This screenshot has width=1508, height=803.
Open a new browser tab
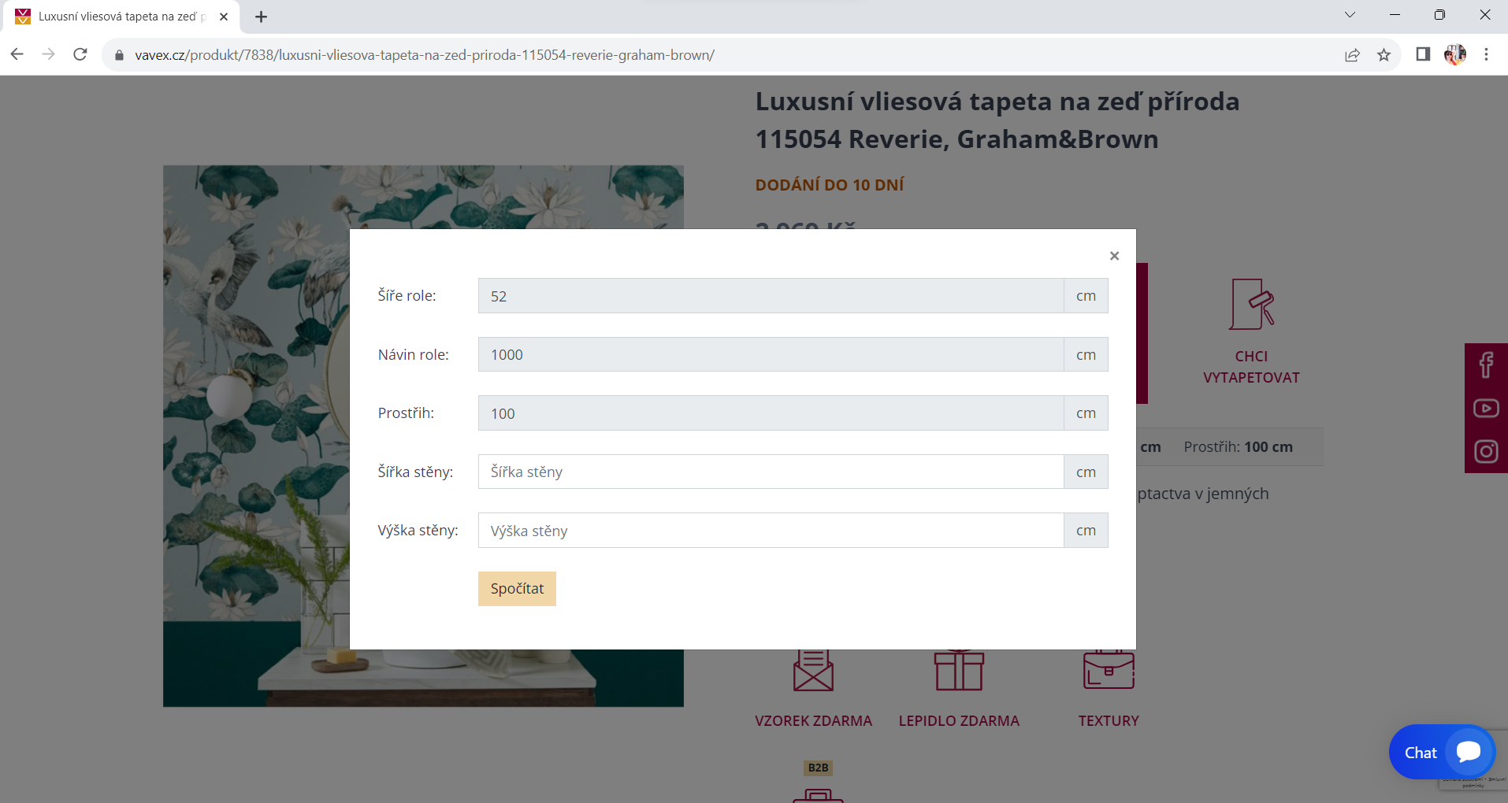[x=261, y=17]
